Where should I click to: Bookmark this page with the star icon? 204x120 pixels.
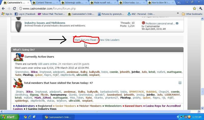194,9
